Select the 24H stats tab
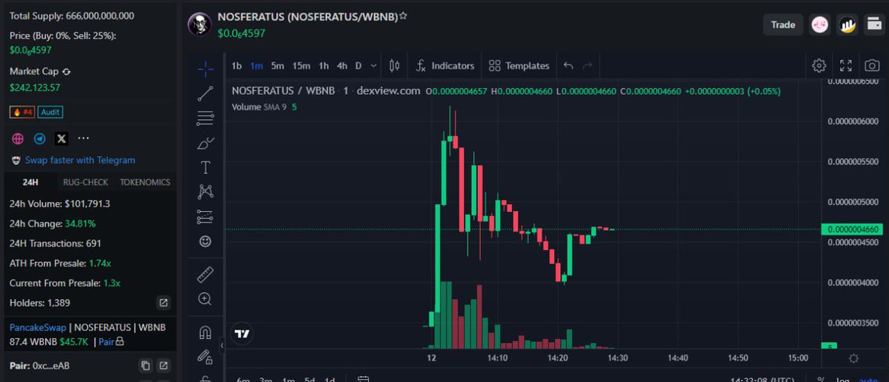The image size is (889, 382). coord(30,182)
